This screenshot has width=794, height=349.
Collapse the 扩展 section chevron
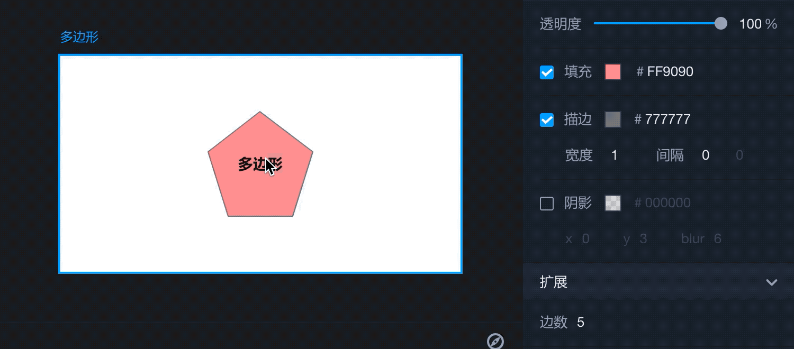tap(772, 282)
